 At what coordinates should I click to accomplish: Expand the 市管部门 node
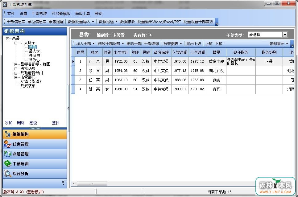16,77
